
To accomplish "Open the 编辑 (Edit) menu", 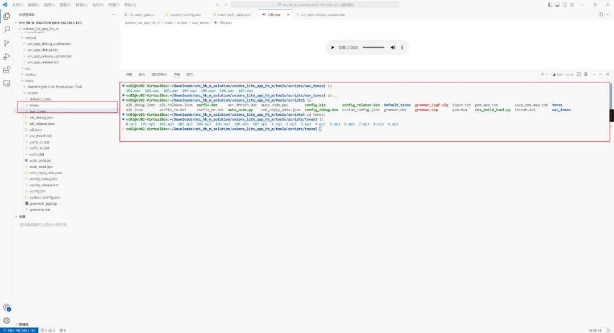I will click(x=34, y=5).
